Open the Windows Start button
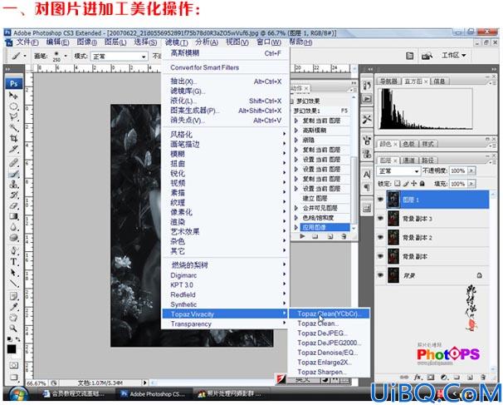This screenshot has width=503, height=405. [x=18, y=393]
